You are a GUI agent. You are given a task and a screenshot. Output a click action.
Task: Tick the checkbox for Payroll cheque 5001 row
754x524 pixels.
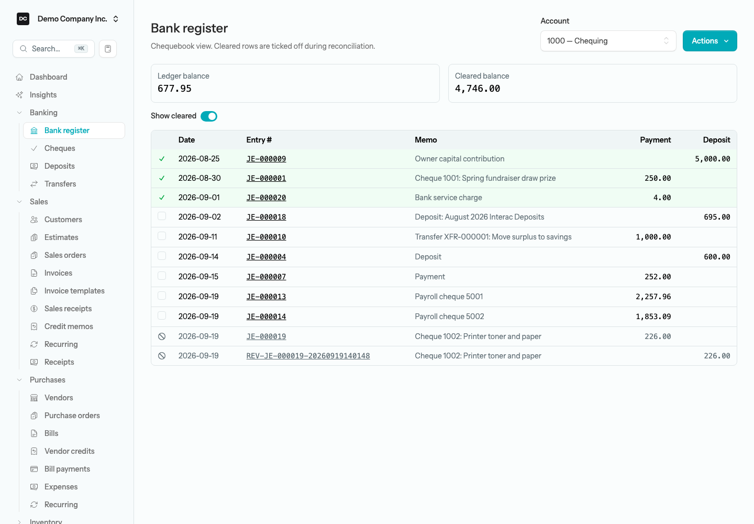tap(162, 296)
